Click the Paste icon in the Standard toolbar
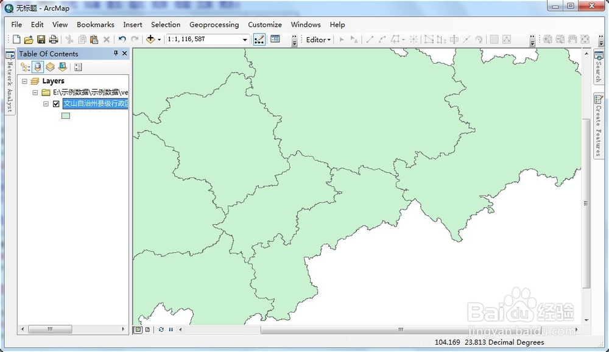The width and height of the screenshot is (609, 352). (94, 39)
